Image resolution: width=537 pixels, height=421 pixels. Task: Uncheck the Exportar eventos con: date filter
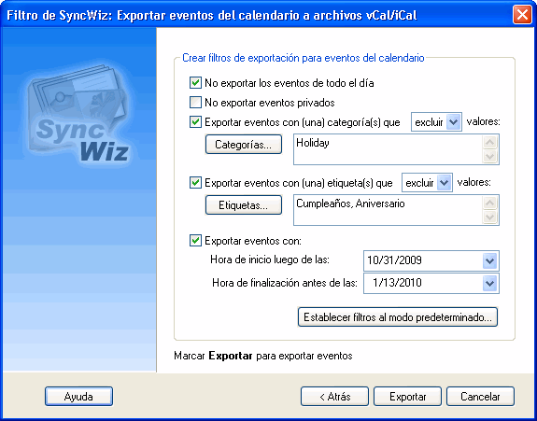pos(195,241)
